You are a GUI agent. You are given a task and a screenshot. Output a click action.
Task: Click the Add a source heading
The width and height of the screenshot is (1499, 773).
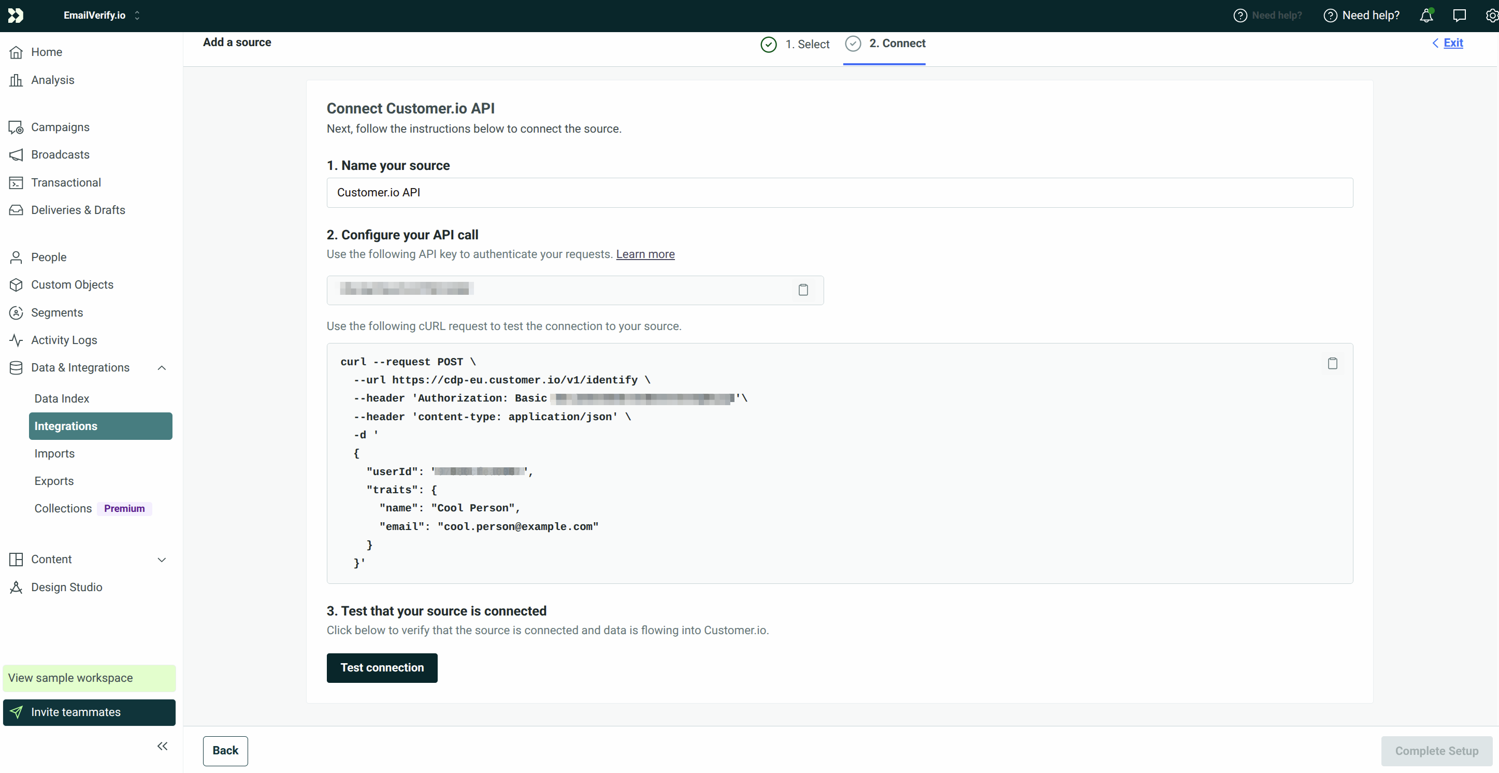tap(237, 42)
